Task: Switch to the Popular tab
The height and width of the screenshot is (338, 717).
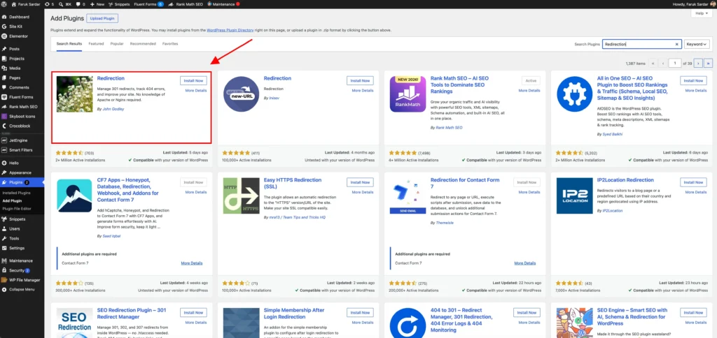Action: pyautogui.click(x=117, y=44)
